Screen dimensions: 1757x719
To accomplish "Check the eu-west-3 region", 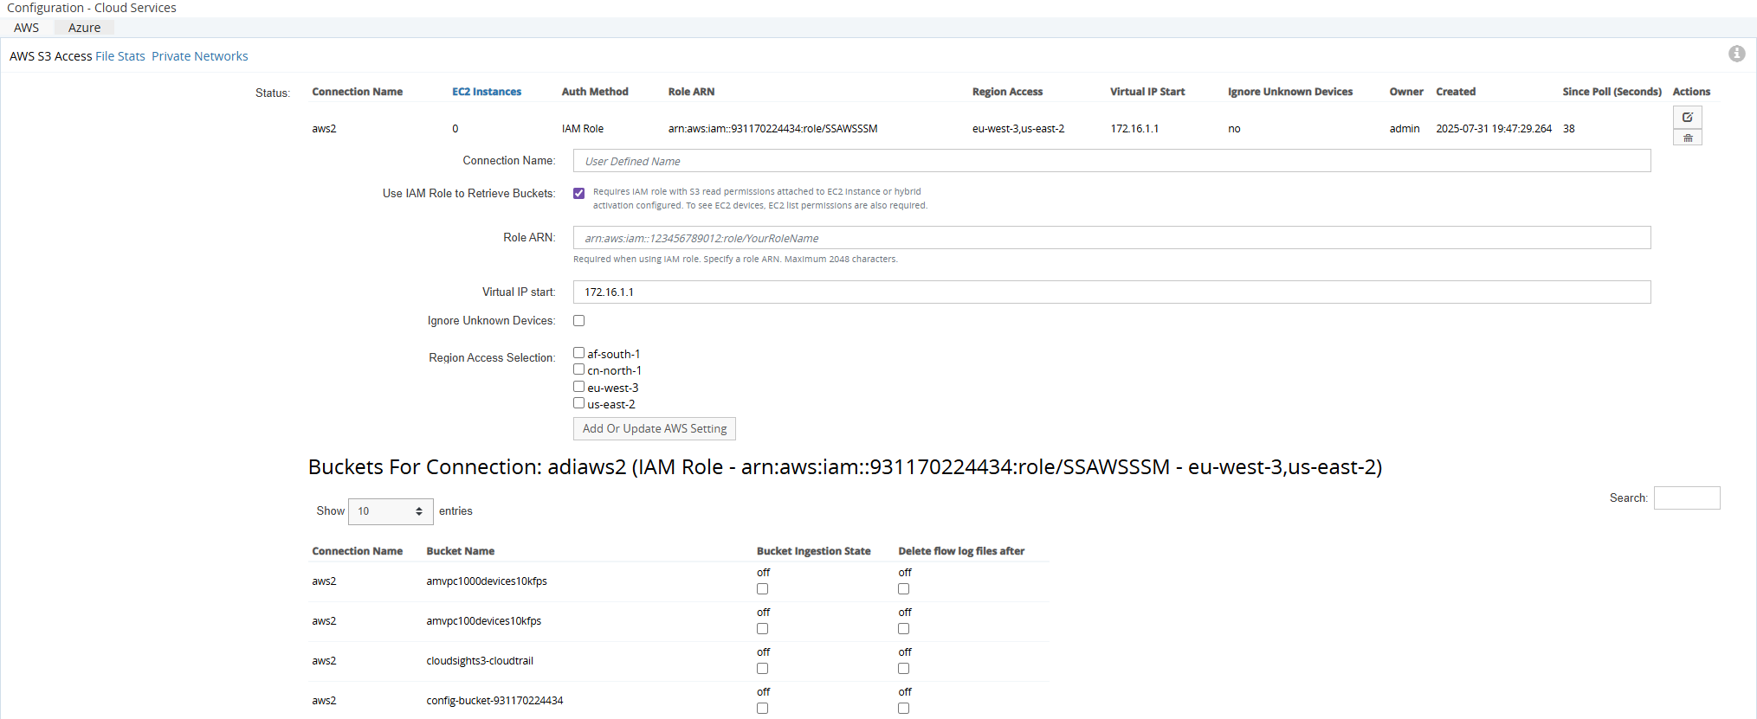I will point(578,387).
